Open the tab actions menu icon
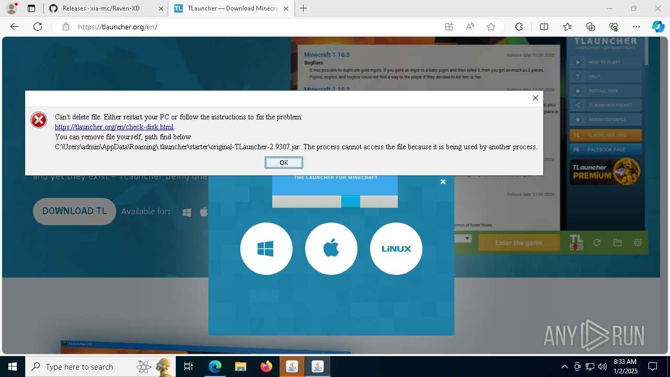 (31, 8)
